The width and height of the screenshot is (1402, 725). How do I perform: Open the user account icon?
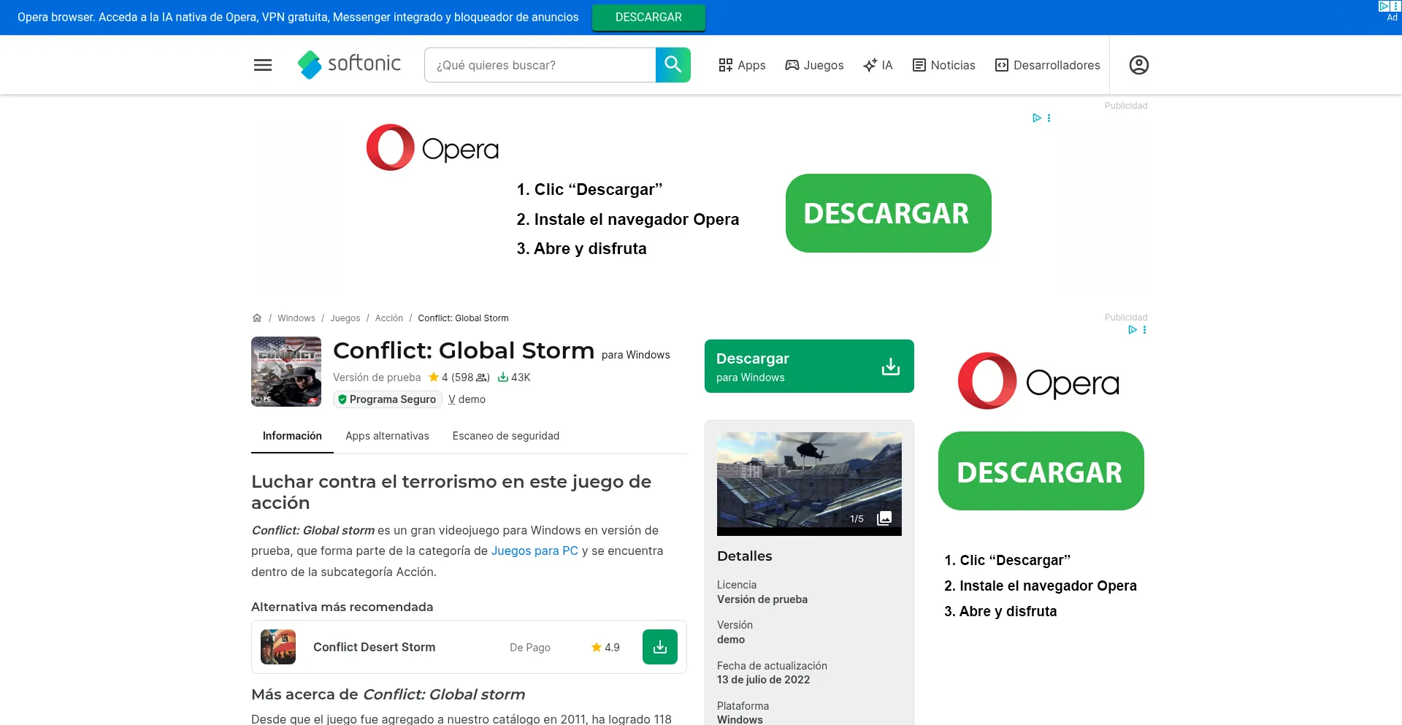(1139, 65)
